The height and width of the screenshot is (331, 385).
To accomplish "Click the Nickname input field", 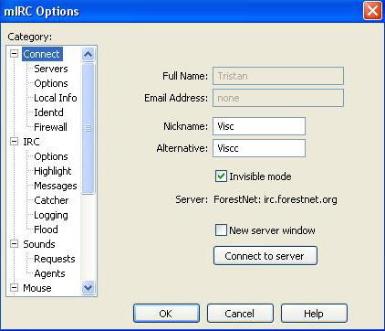I will pyautogui.click(x=259, y=126).
